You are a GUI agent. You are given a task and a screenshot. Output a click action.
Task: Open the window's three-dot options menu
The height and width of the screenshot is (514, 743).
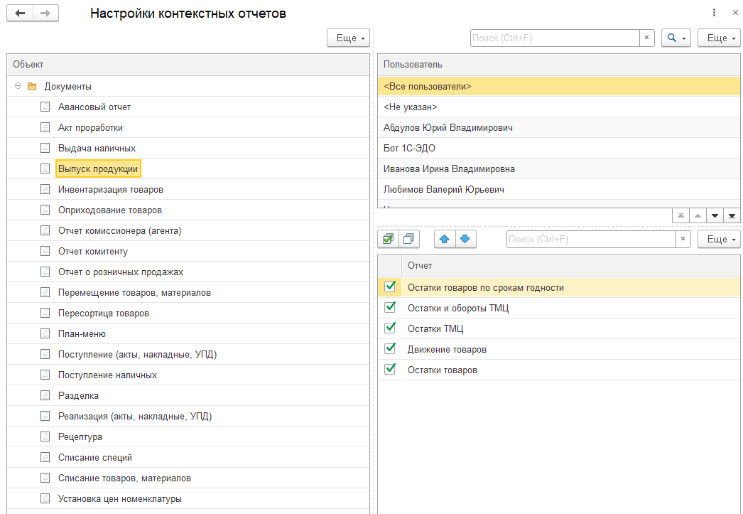tap(713, 13)
